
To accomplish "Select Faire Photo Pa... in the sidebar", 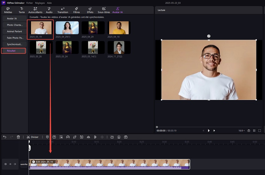I will pos(14,38).
